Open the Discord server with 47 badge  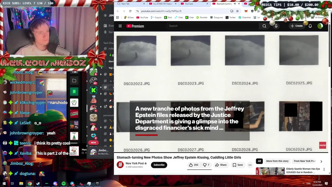(x=93, y=81)
